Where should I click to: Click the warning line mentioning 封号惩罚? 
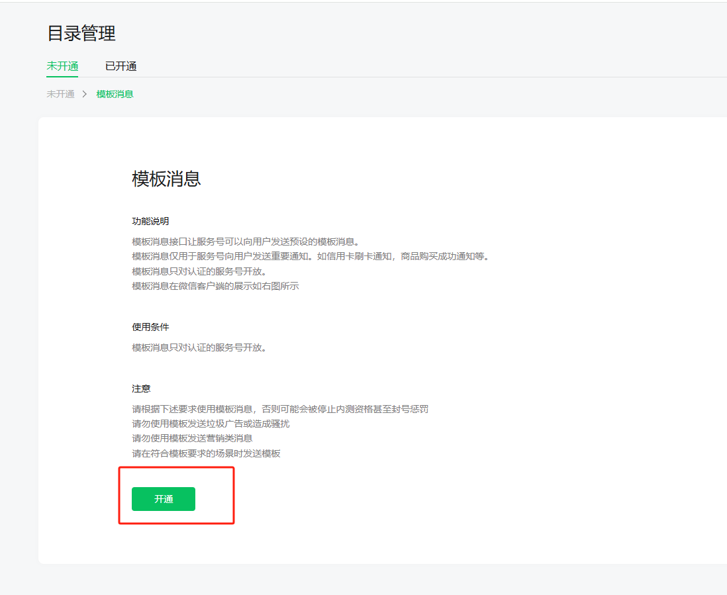[279, 409]
